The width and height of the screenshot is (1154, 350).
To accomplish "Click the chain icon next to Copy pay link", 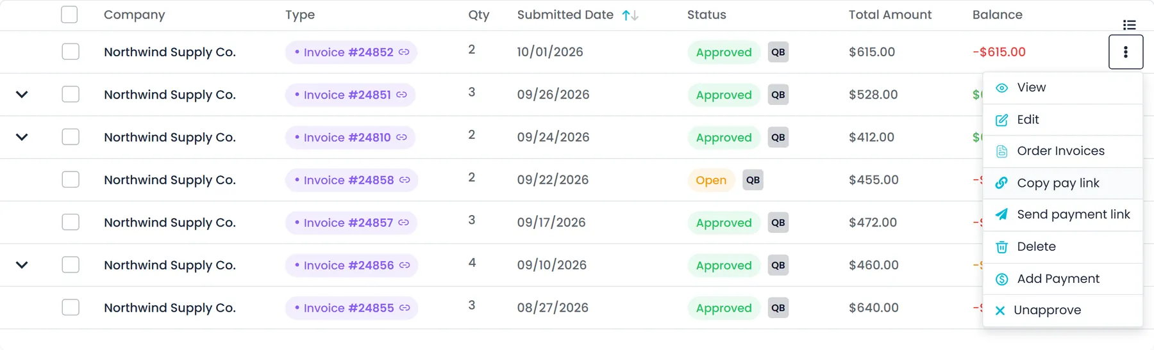I will coord(1001,183).
